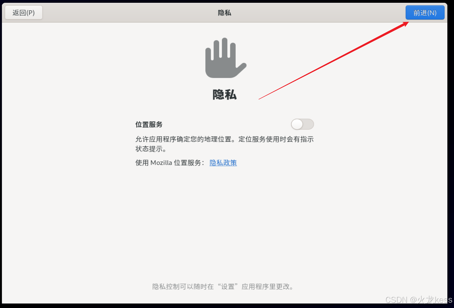Go back using the 返回(P) button
The width and height of the screenshot is (454, 308).
click(x=24, y=13)
